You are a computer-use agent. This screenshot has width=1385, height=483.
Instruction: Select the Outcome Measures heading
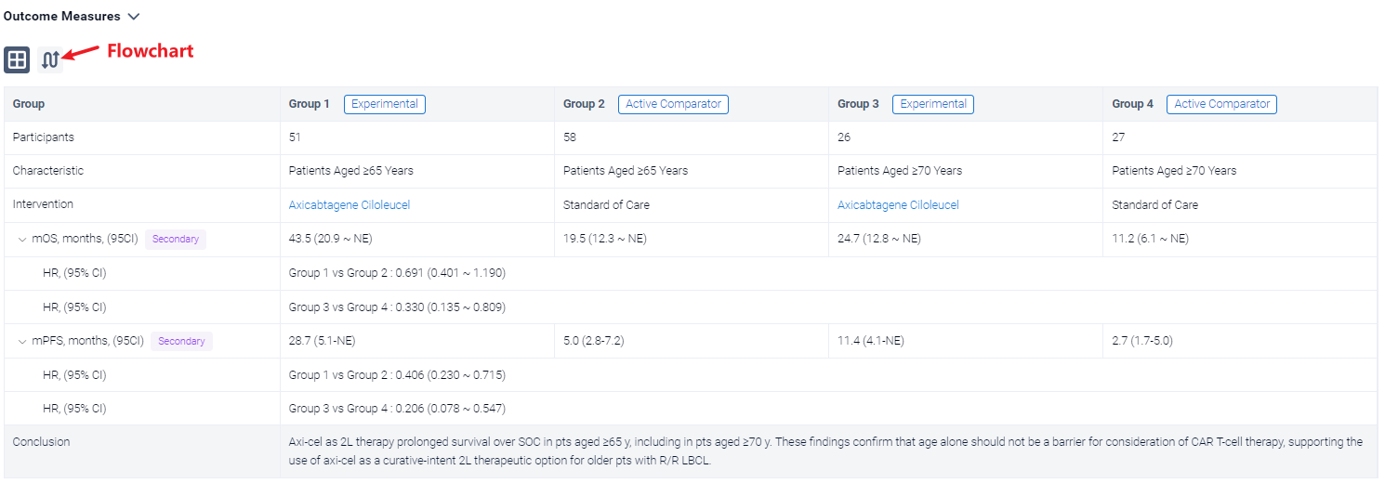pyautogui.click(x=61, y=17)
